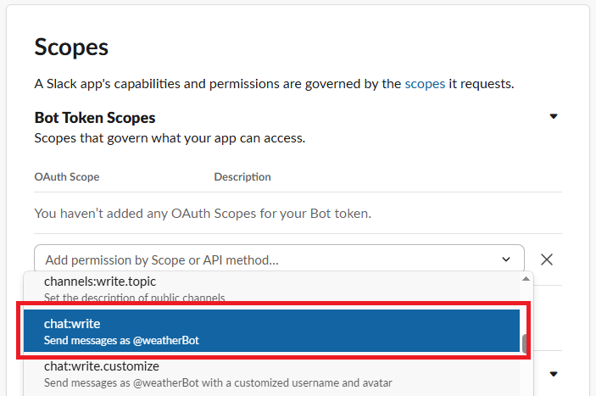Click the Bot Token Scopes heading
596x396 pixels.
pos(95,118)
